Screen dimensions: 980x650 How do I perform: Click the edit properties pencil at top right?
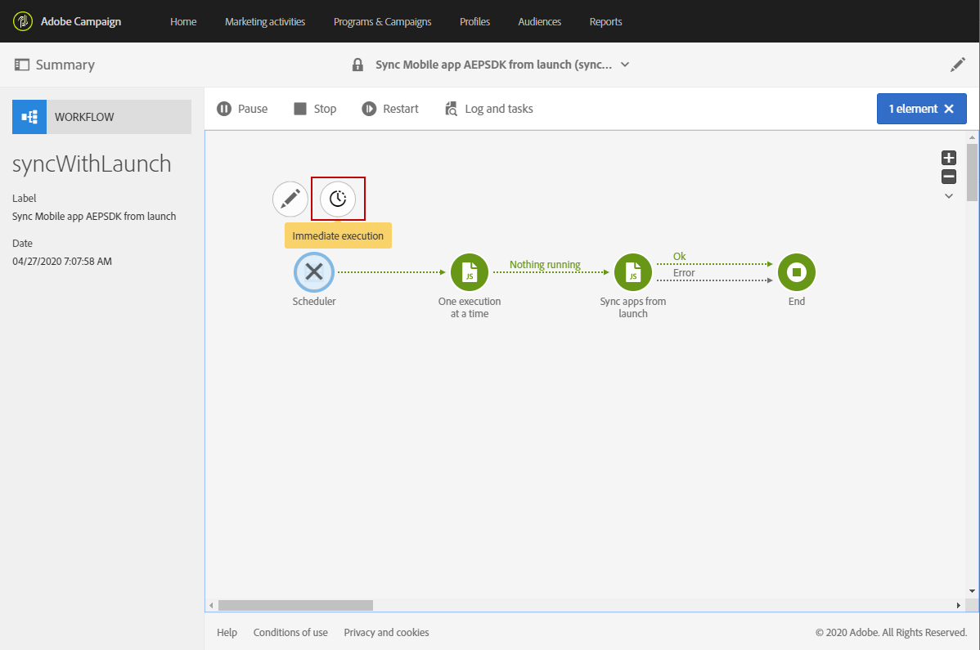pos(957,65)
